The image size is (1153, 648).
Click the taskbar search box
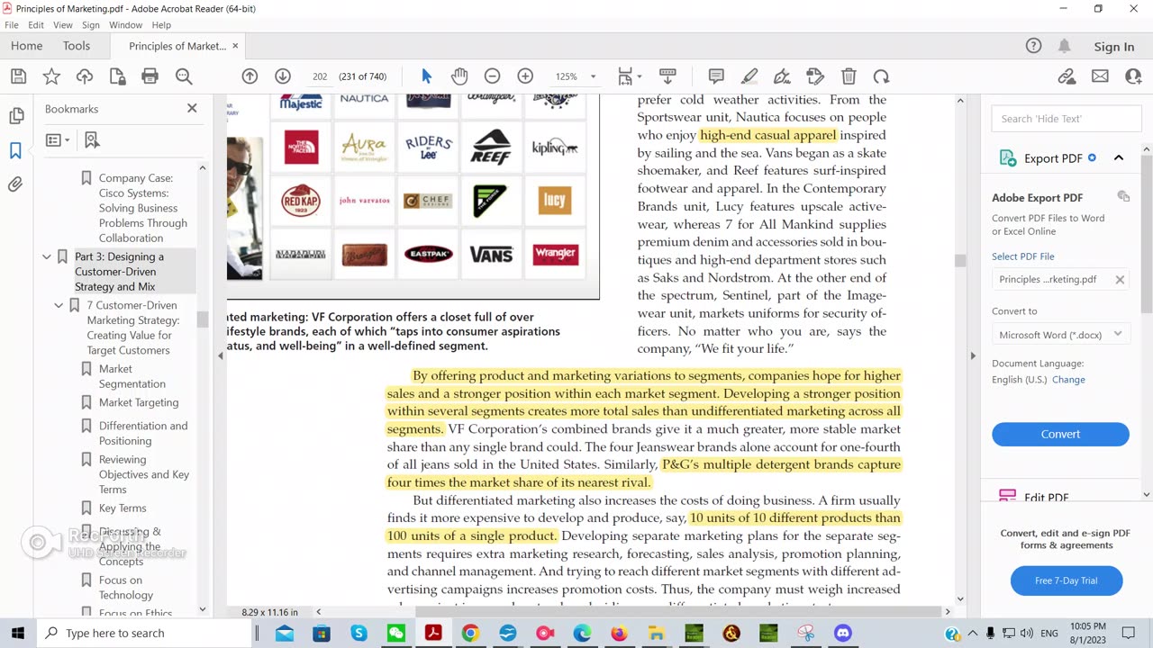(144, 634)
